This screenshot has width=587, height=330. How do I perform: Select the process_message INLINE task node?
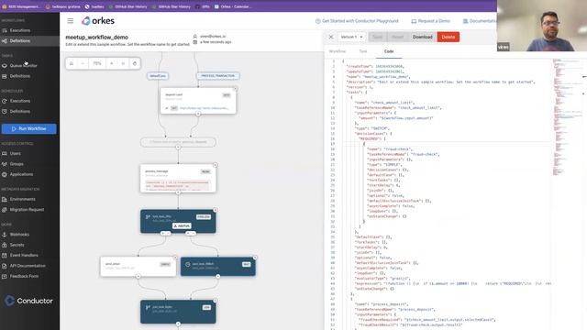[178, 179]
